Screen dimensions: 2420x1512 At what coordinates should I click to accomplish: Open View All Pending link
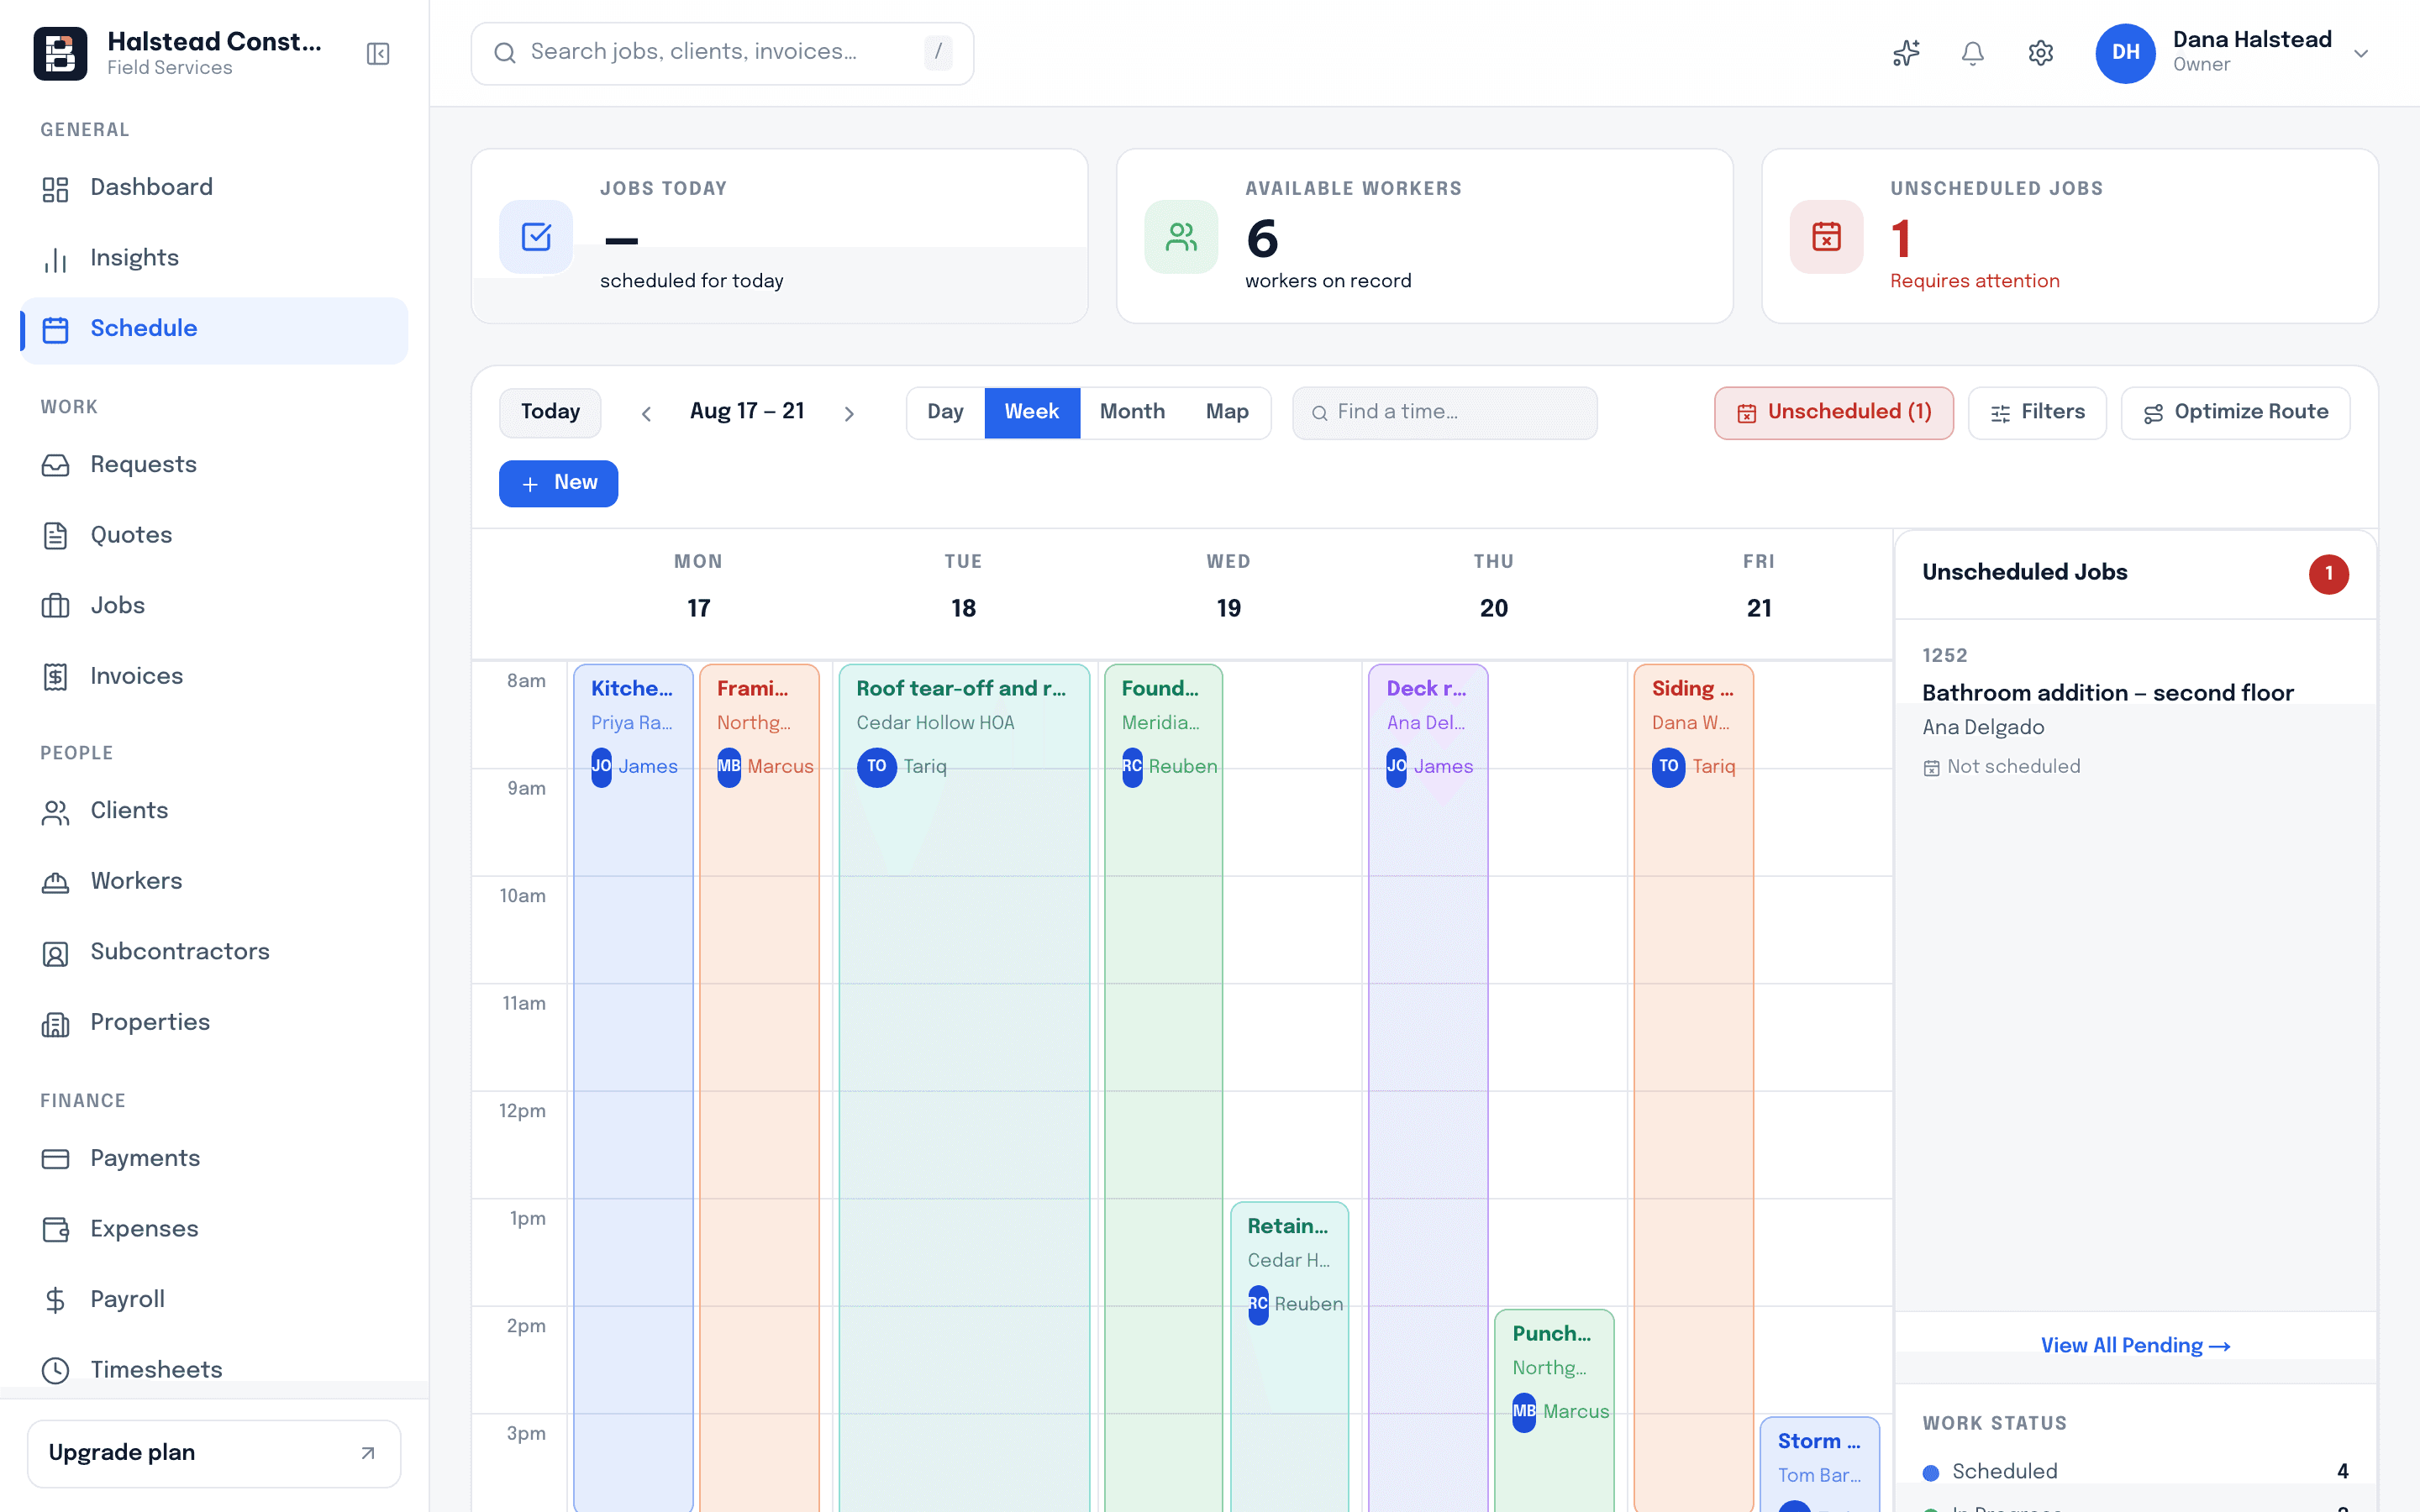(x=2135, y=1346)
